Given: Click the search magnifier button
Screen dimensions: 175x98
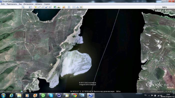Looking at the screenshot, I should [23, 7].
